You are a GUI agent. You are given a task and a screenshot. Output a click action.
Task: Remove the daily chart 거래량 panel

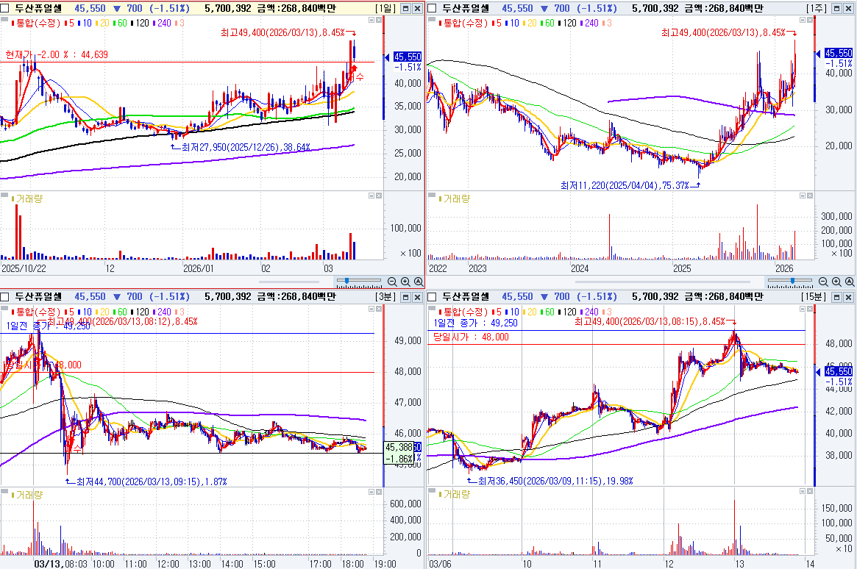point(379,196)
